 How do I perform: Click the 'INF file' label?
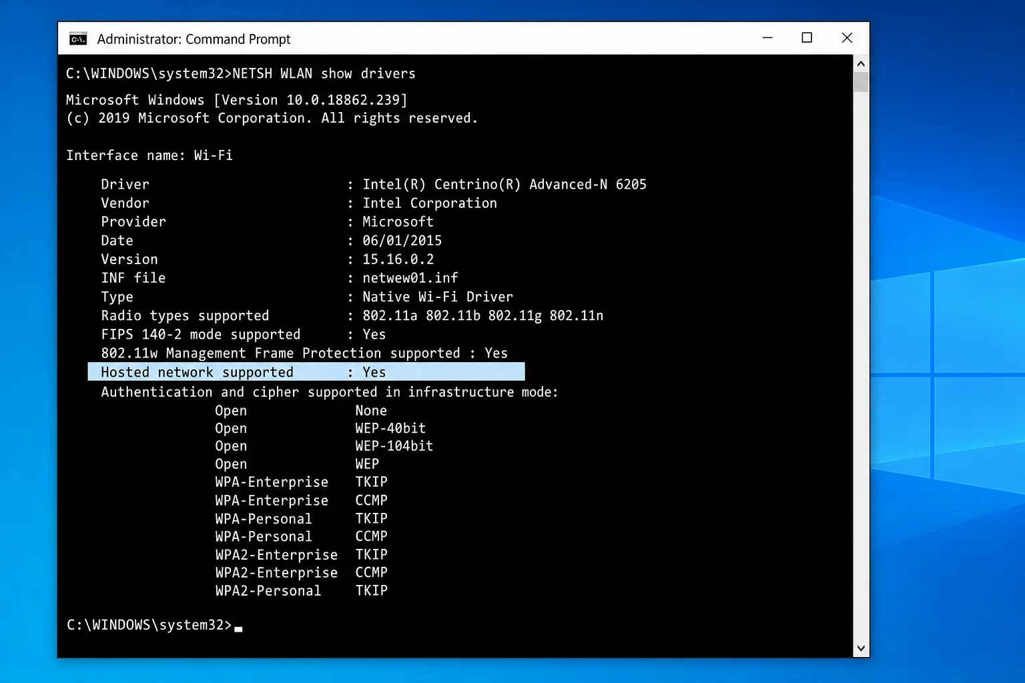tap(133, 277)
